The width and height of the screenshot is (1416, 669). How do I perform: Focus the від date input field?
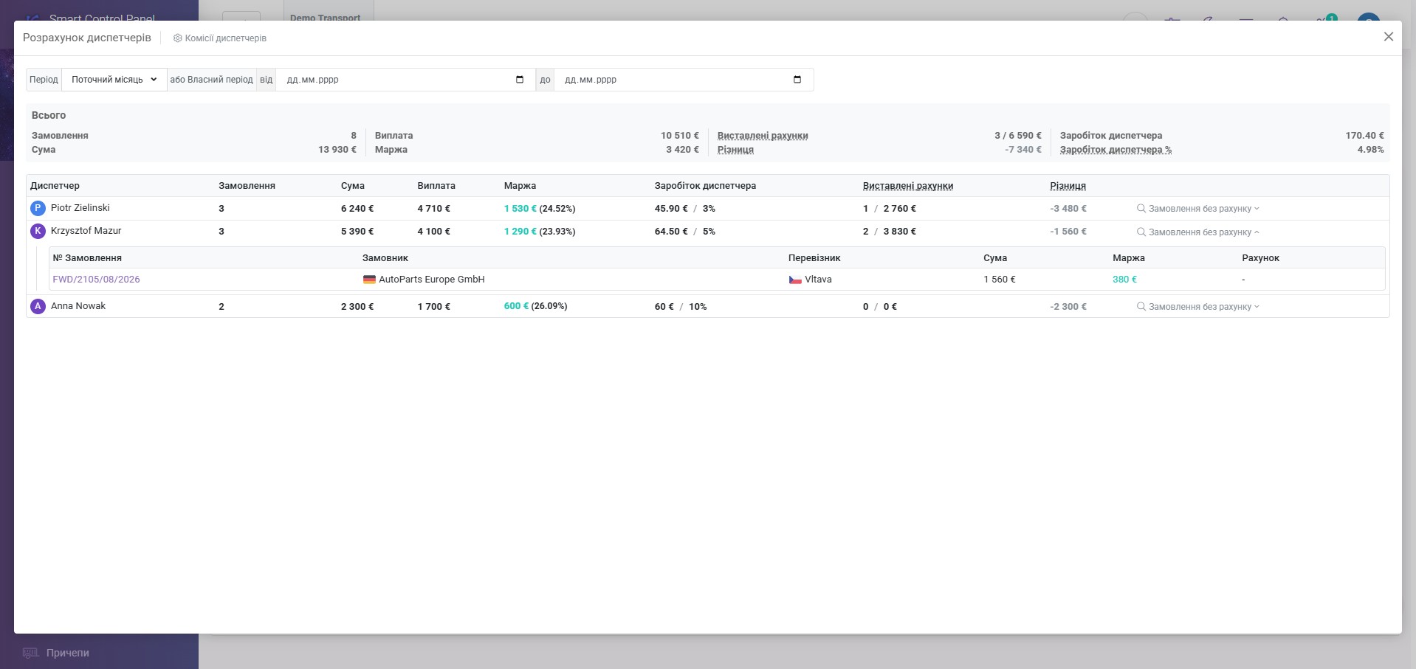click(x=405, y=80)
